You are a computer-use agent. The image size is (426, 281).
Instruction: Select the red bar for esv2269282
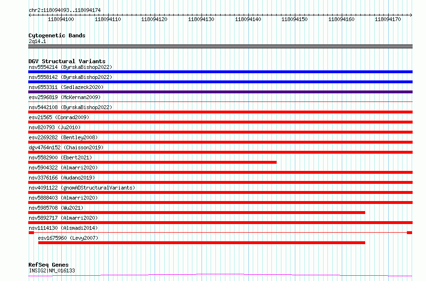pyautogui.click(x=220, y=142)
